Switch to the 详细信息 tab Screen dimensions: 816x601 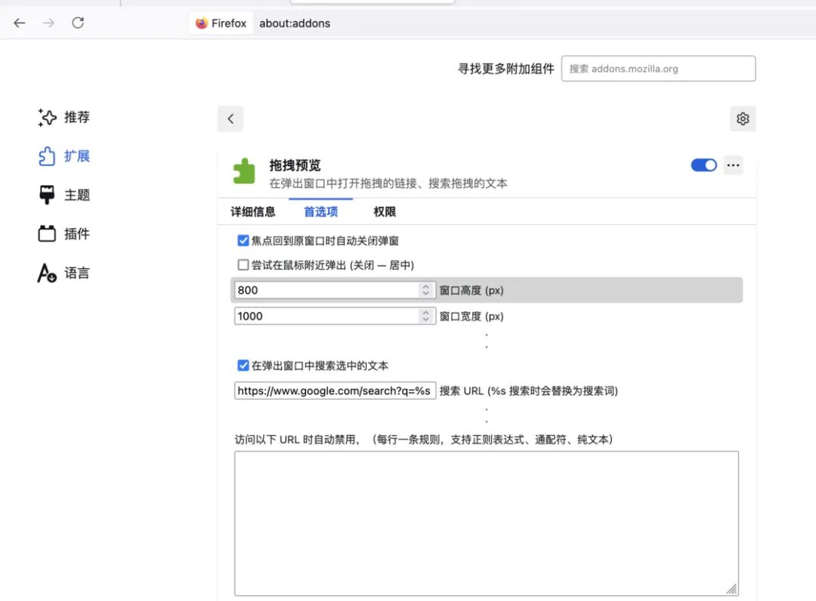[253, 211]
